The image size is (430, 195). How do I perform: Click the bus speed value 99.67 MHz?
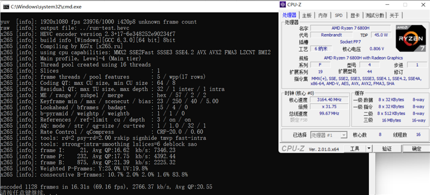[329, 113]
